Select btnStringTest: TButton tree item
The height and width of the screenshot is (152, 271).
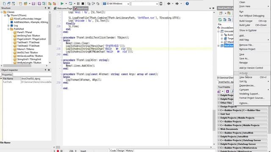[28, 35]
